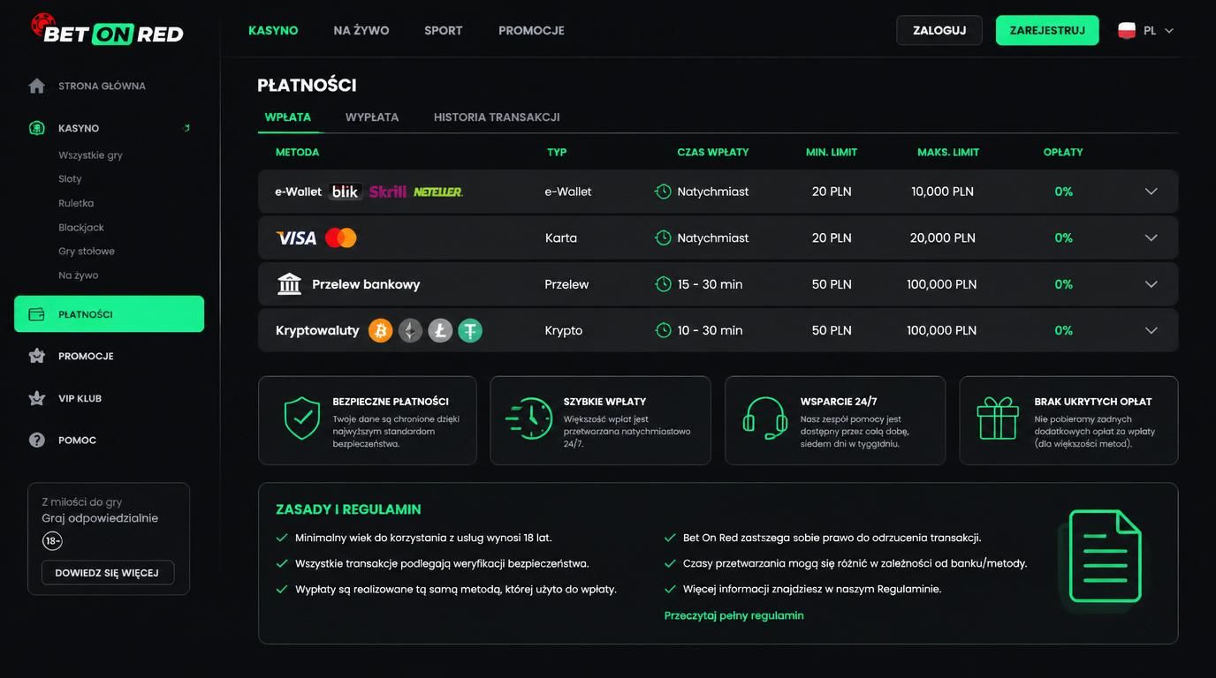Click the casino icon beside Kasyno

pyautogui.click(x=36, y=128)
